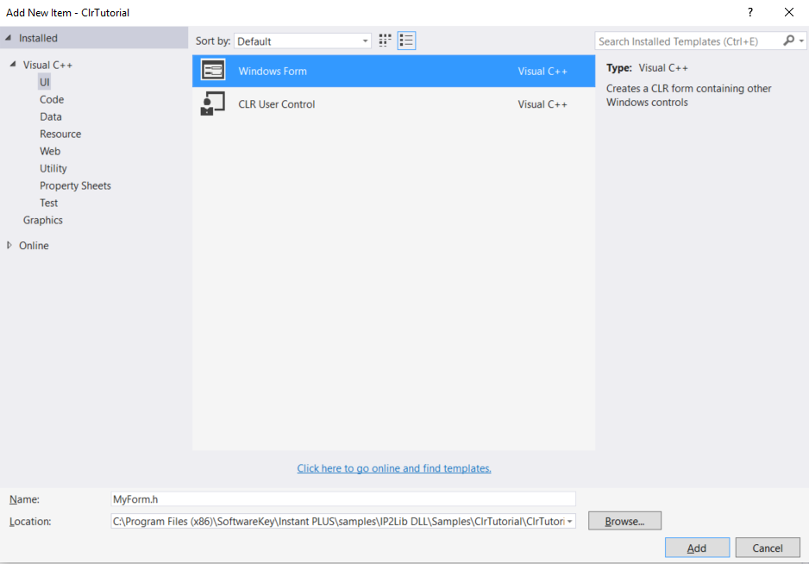Image resolution: width=809 pixels, height=564 pixels.
Task: Collapse the Installed section
Action: [9, 38]
